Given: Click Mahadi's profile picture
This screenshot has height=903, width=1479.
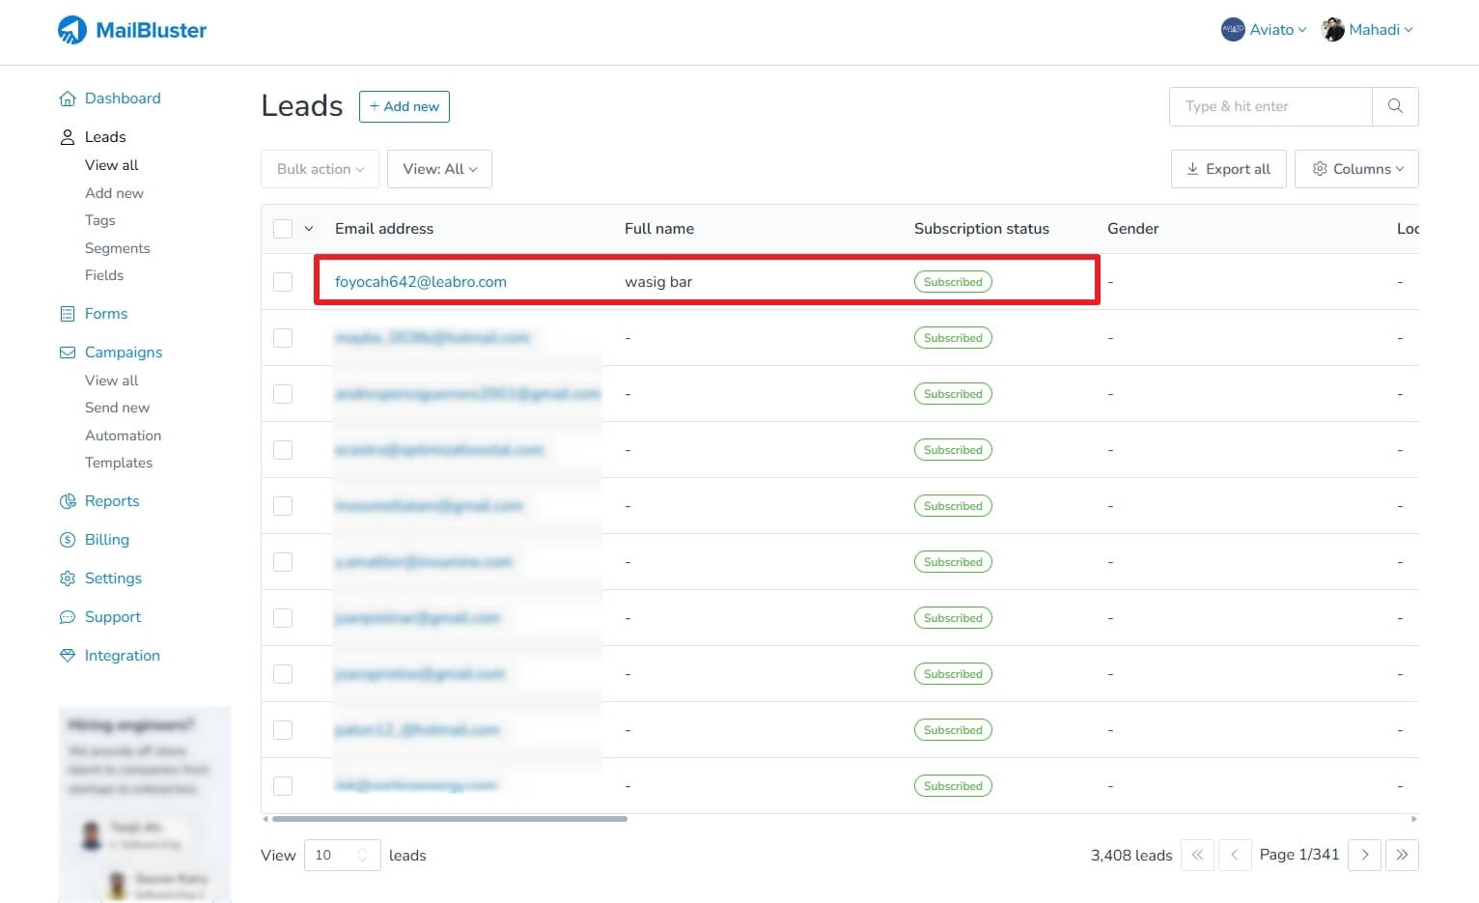Looking at the screenshot, I should (x=1332, y=30).
